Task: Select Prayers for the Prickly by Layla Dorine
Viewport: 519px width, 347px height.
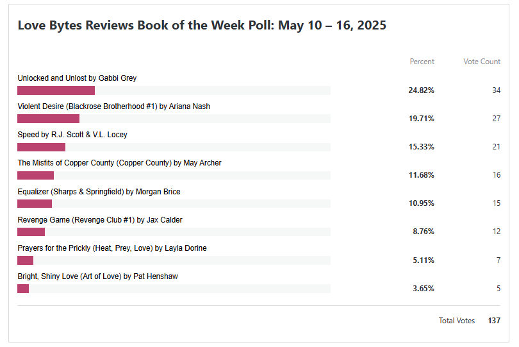Action: point(112,248)
